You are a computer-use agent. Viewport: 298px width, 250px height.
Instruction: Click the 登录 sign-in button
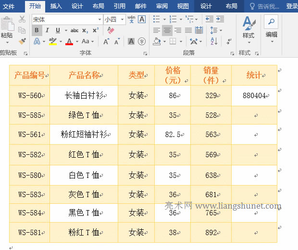291,6
